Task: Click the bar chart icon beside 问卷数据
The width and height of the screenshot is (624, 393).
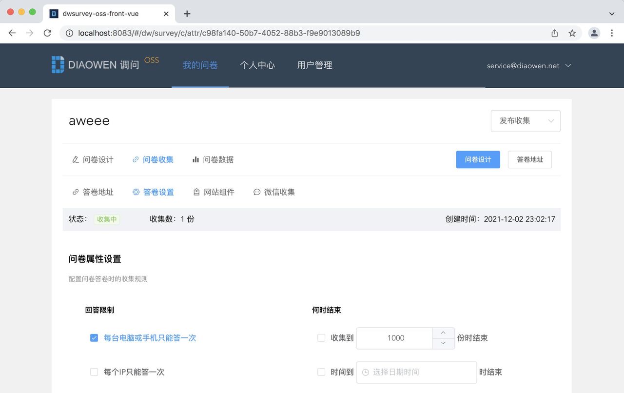Action: click(195, 159)
